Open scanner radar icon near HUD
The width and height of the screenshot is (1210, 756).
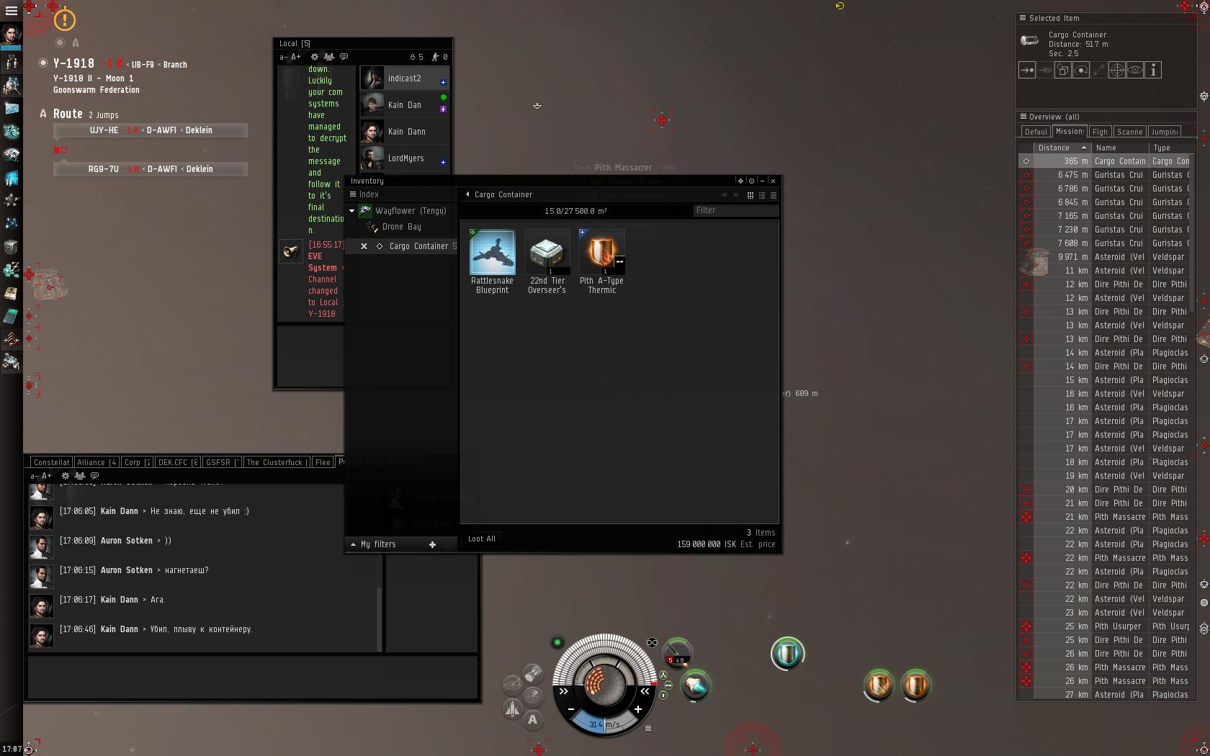coord(533,696)
